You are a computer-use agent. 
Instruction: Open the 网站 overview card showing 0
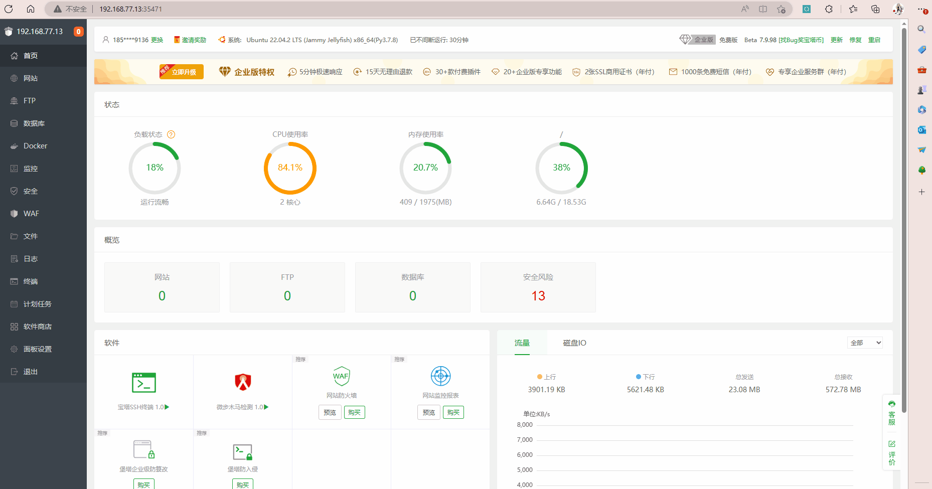tap(162, 287)
